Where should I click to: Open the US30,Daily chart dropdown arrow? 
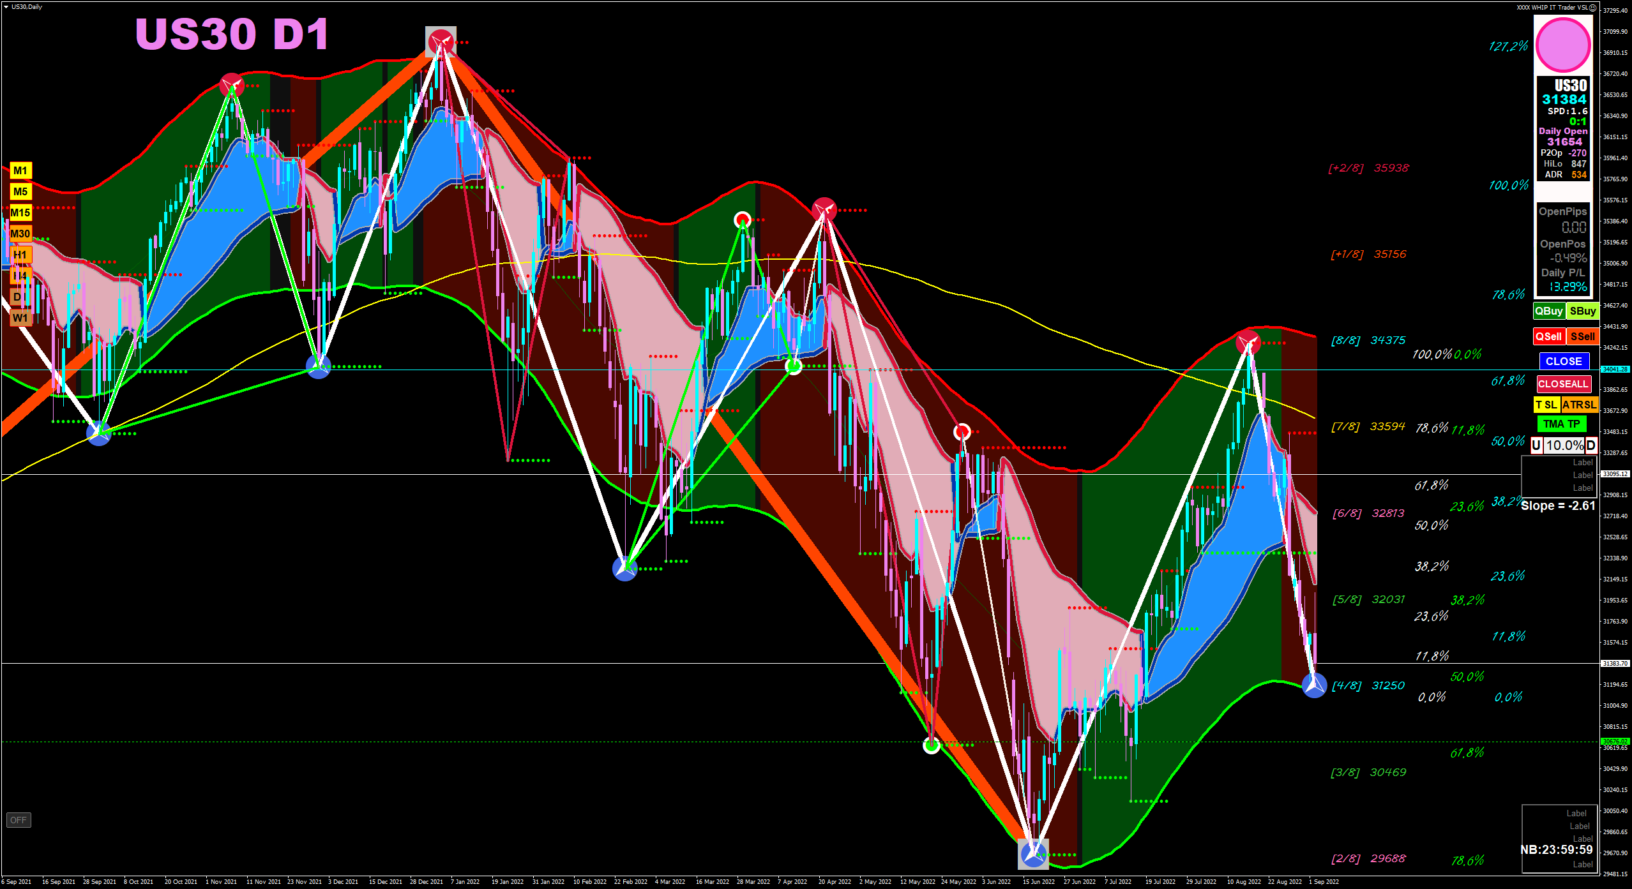tap(6, 7)
